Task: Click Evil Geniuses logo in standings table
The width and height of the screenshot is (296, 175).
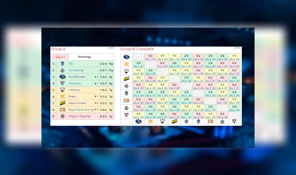Action: [x=62, y=77]
